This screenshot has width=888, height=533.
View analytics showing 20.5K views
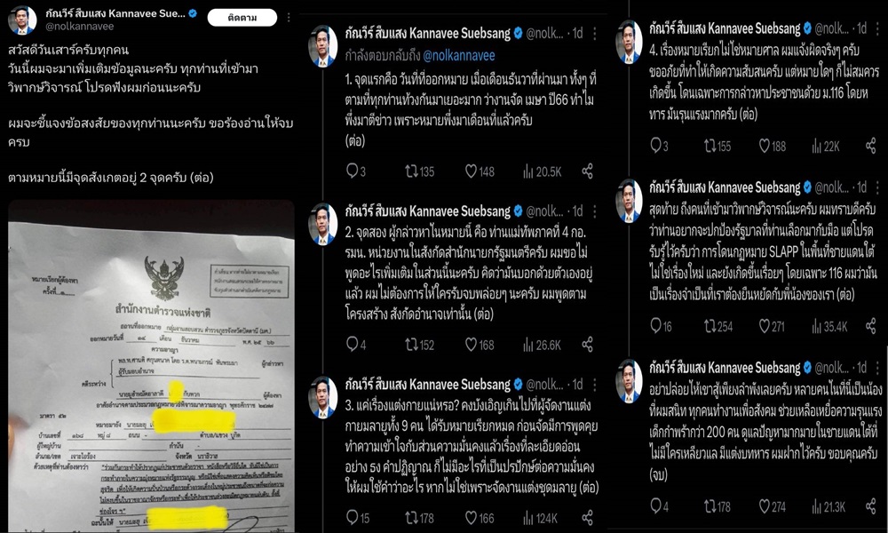(542, 171)
